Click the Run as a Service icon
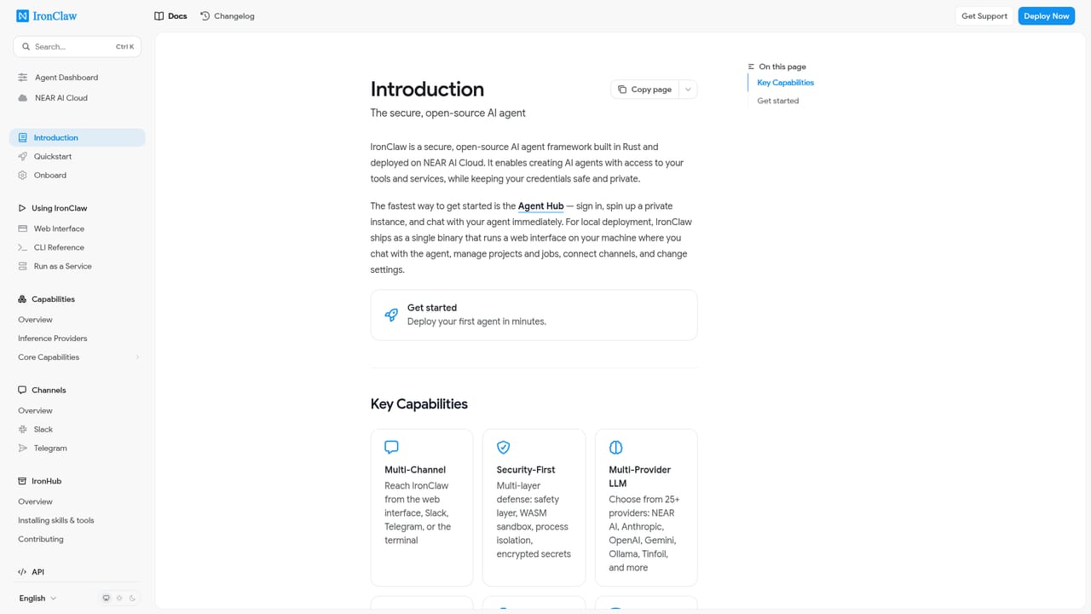This screenshot has height=614, width=1091. 23,266
